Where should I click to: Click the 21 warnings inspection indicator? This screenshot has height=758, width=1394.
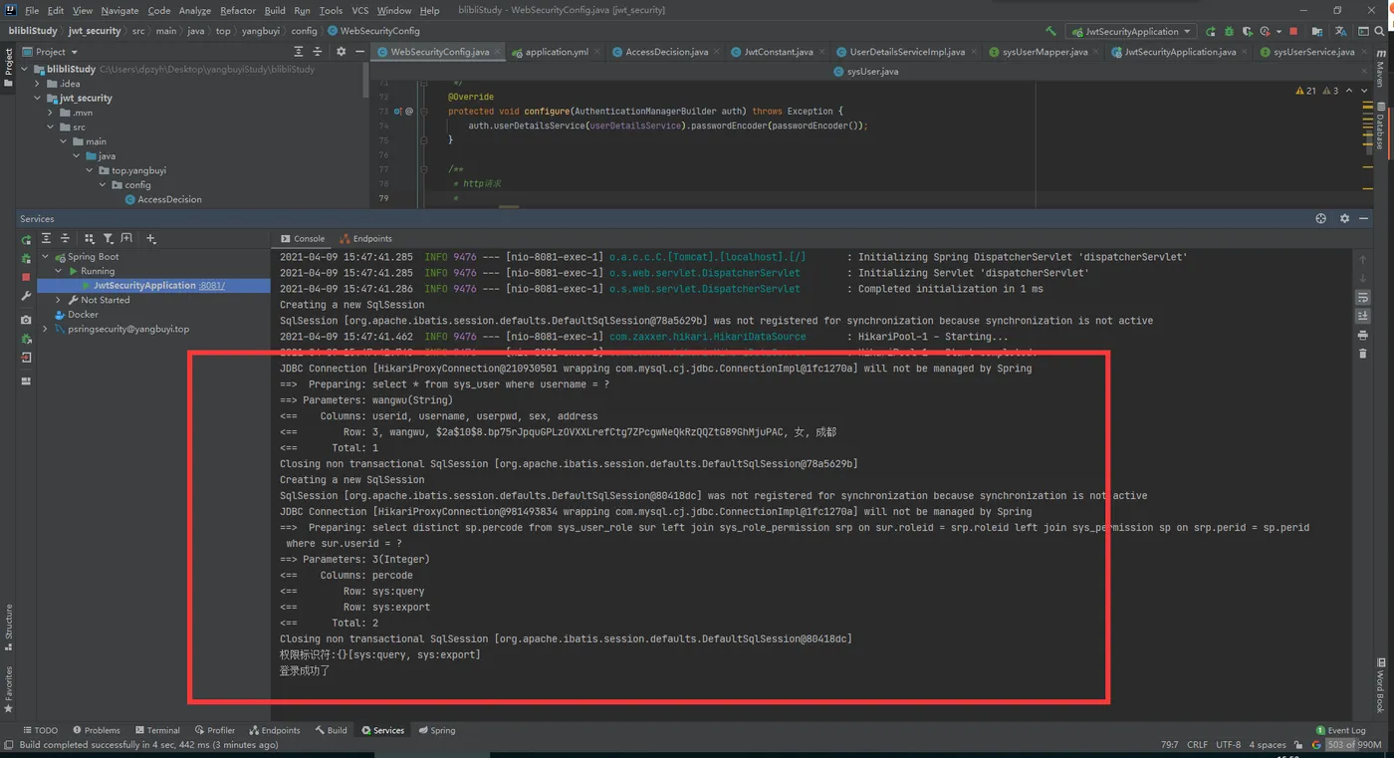click(x=1306, y=91)
